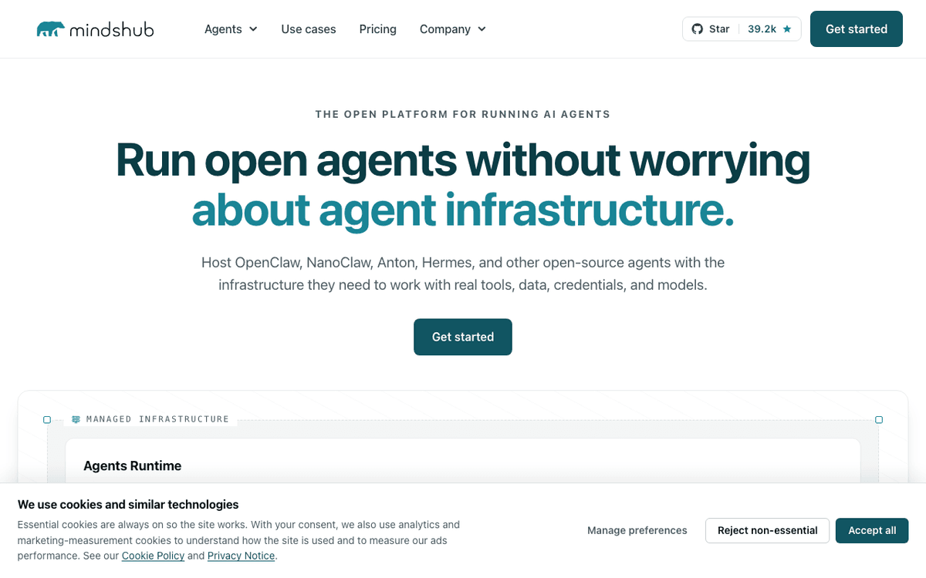
Task: Click the left corner handle of infrastructure frame
Action: pyautogui.click(x=47, y=420)
